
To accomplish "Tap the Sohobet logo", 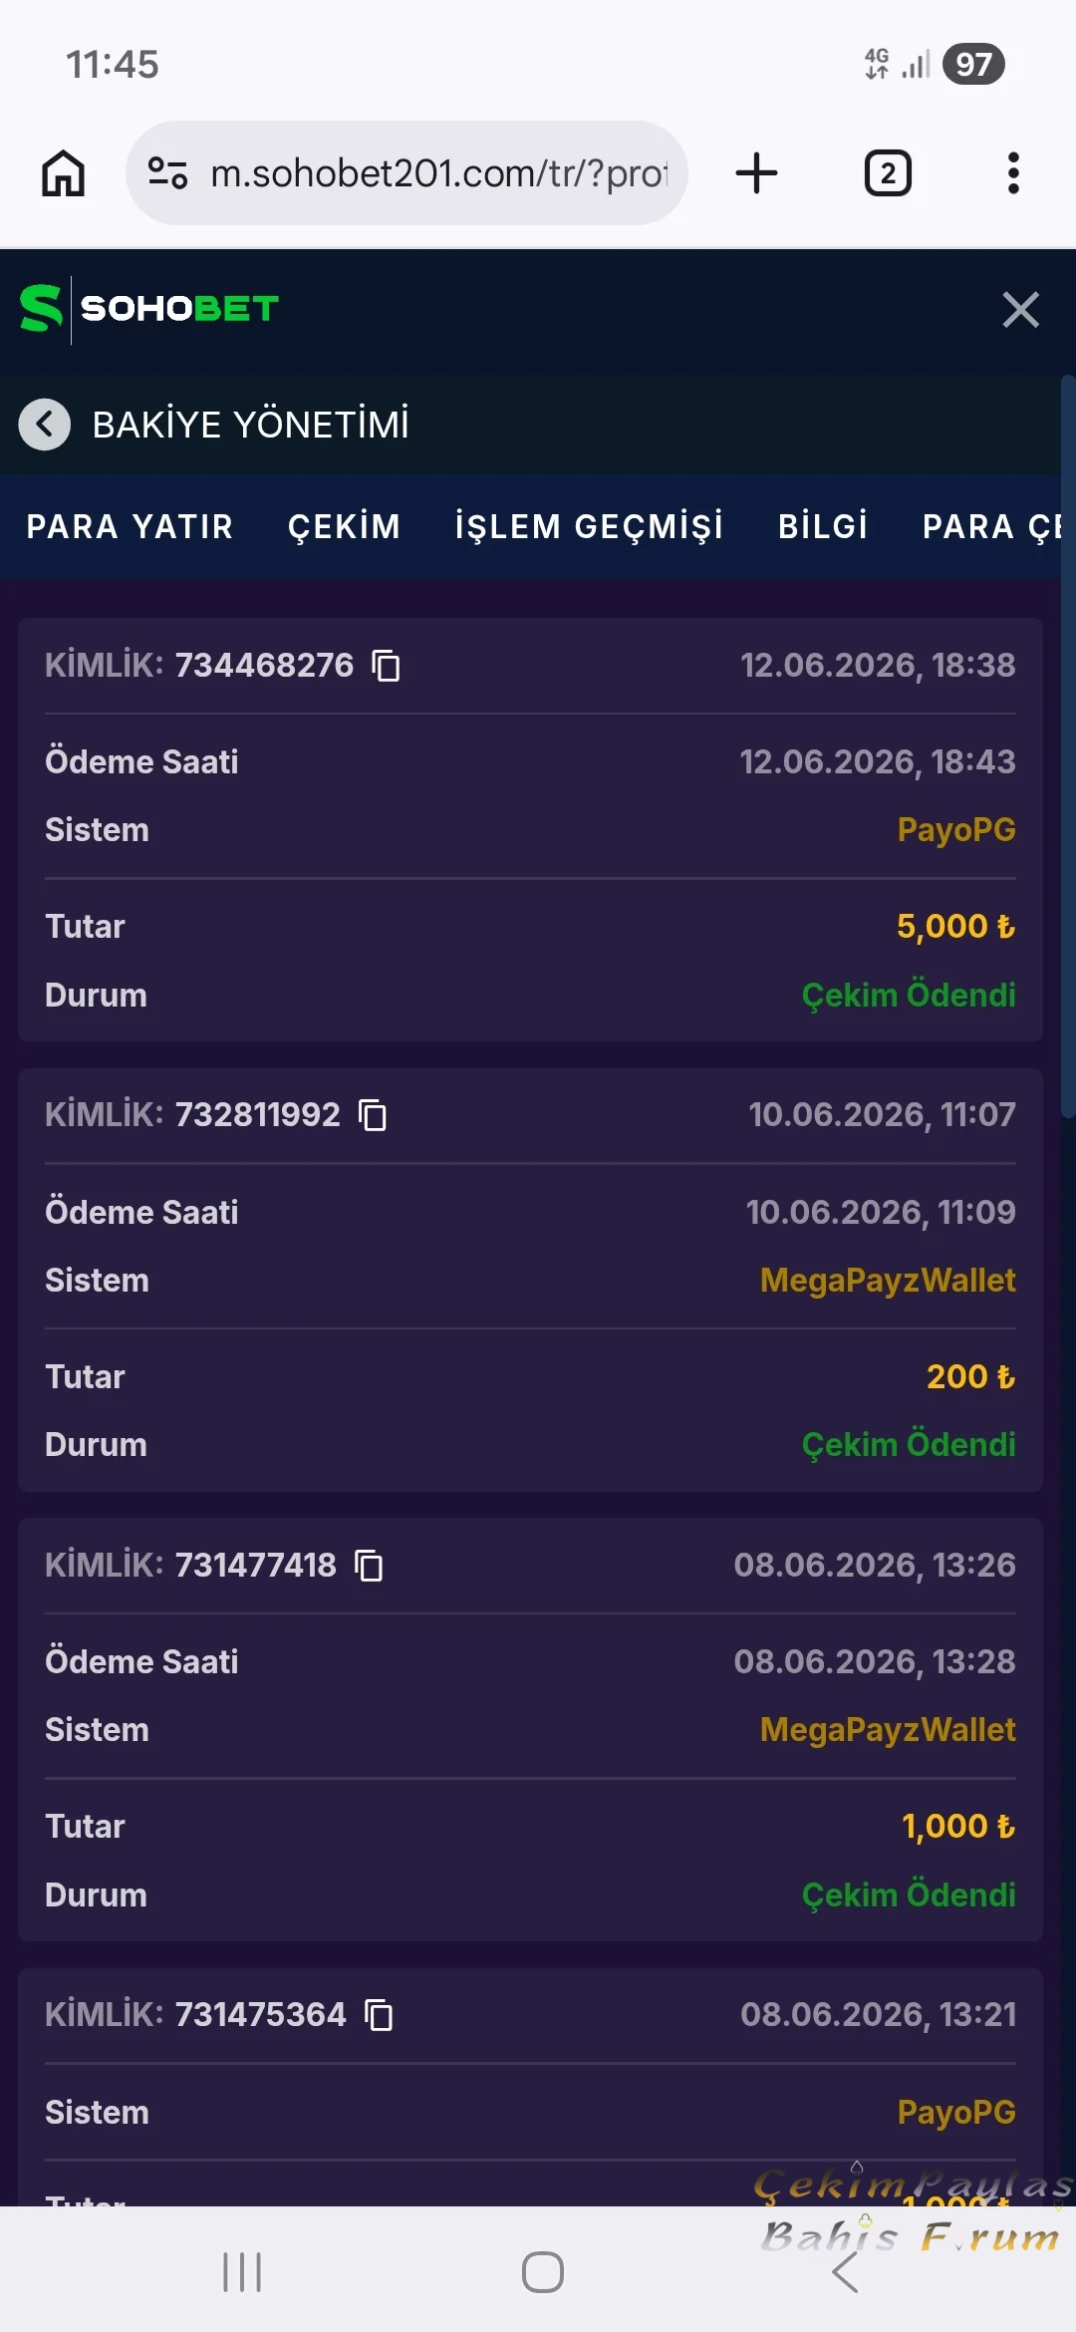I will 149,309.
